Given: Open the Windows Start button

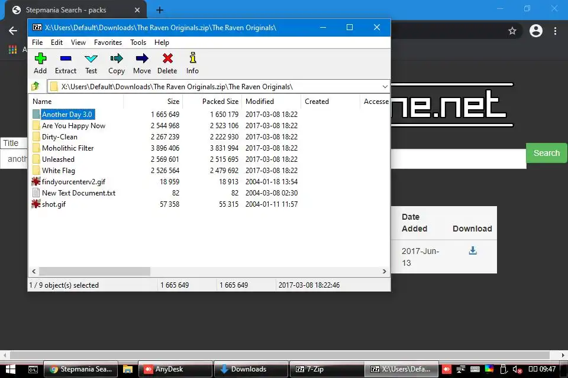Looking at the screenshot, I should 11,369.
